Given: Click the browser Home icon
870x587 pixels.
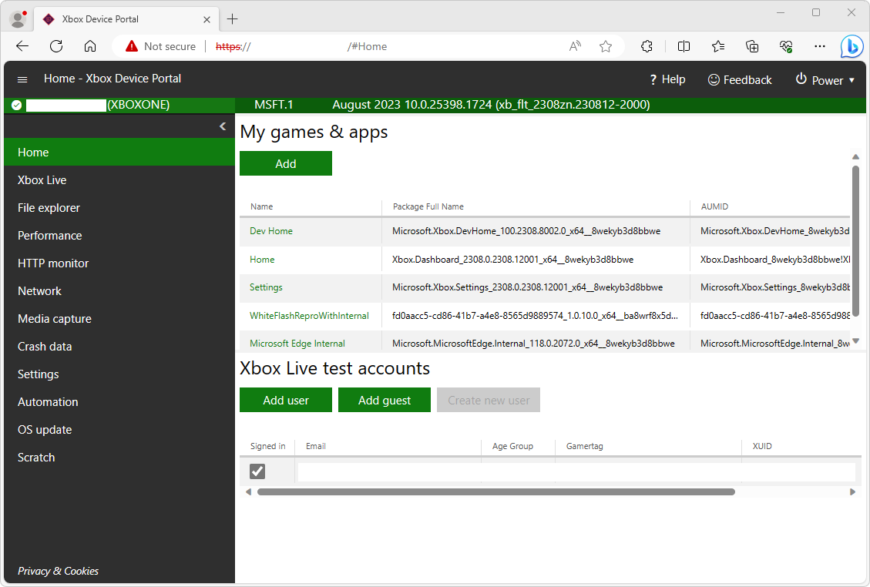Looking at the screenshot, I should 89,46.
